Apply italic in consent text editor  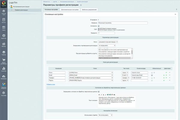tap(101, 95)
